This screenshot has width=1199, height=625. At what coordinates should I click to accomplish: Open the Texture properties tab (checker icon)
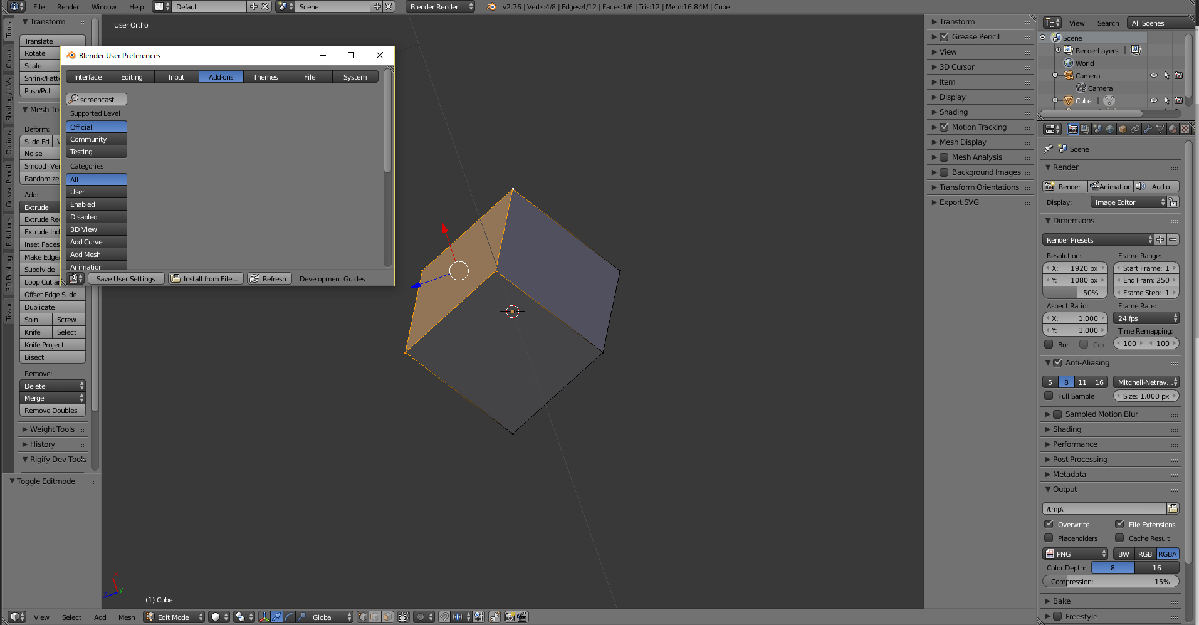[x=1185, y=129]
